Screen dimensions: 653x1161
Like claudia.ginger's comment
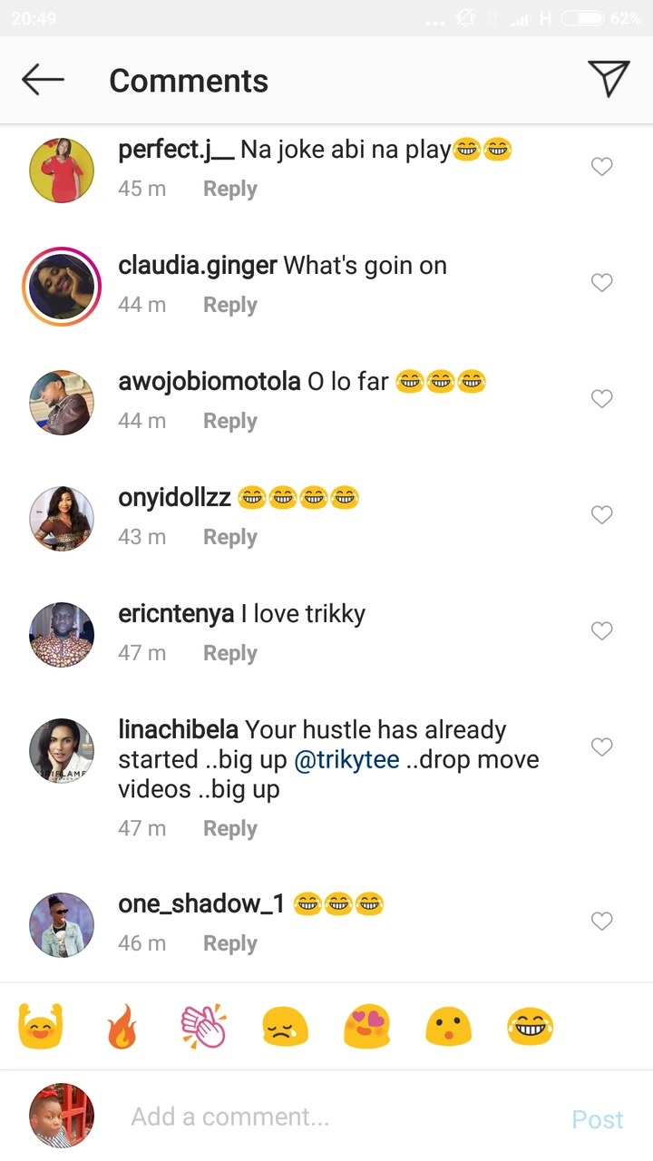point(602,283)
